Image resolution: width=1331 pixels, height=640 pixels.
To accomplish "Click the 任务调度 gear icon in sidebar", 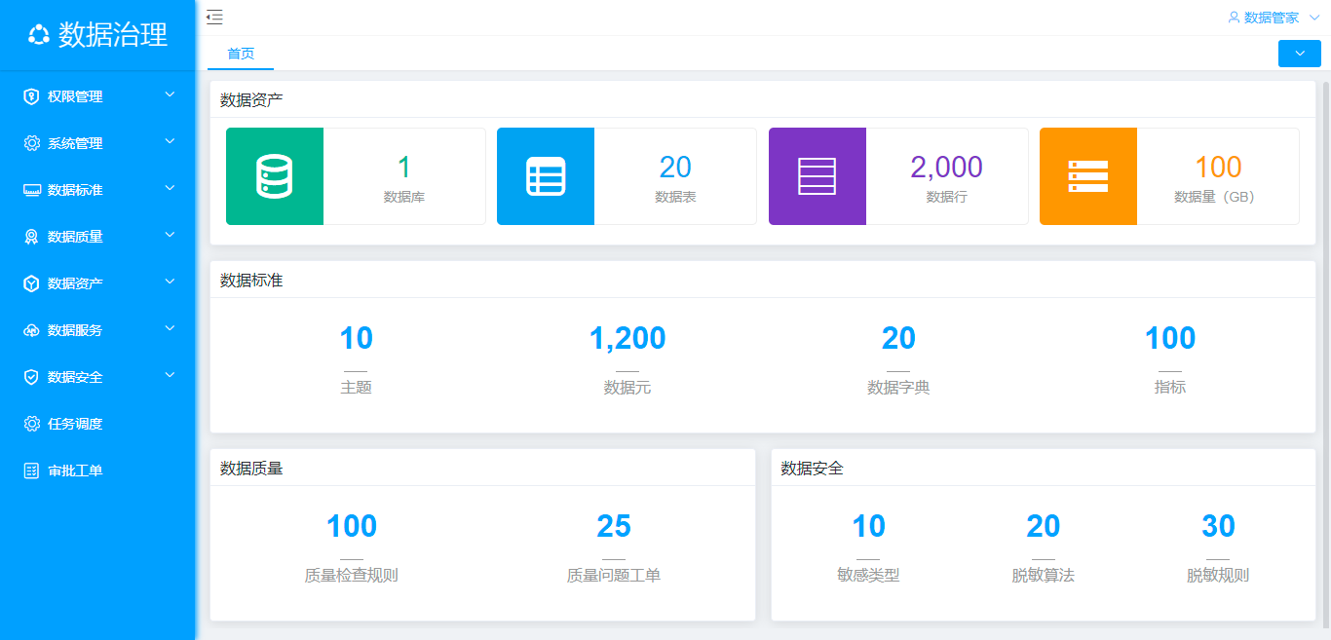I will point(32,424).
